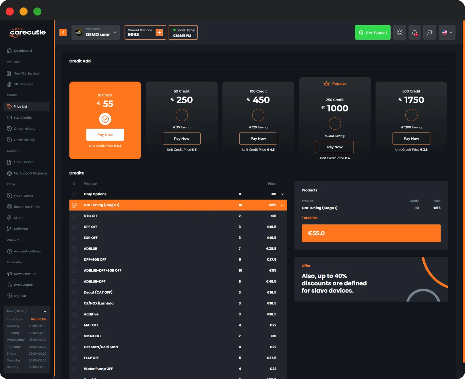Open notifications bell icon

point(414,32)
